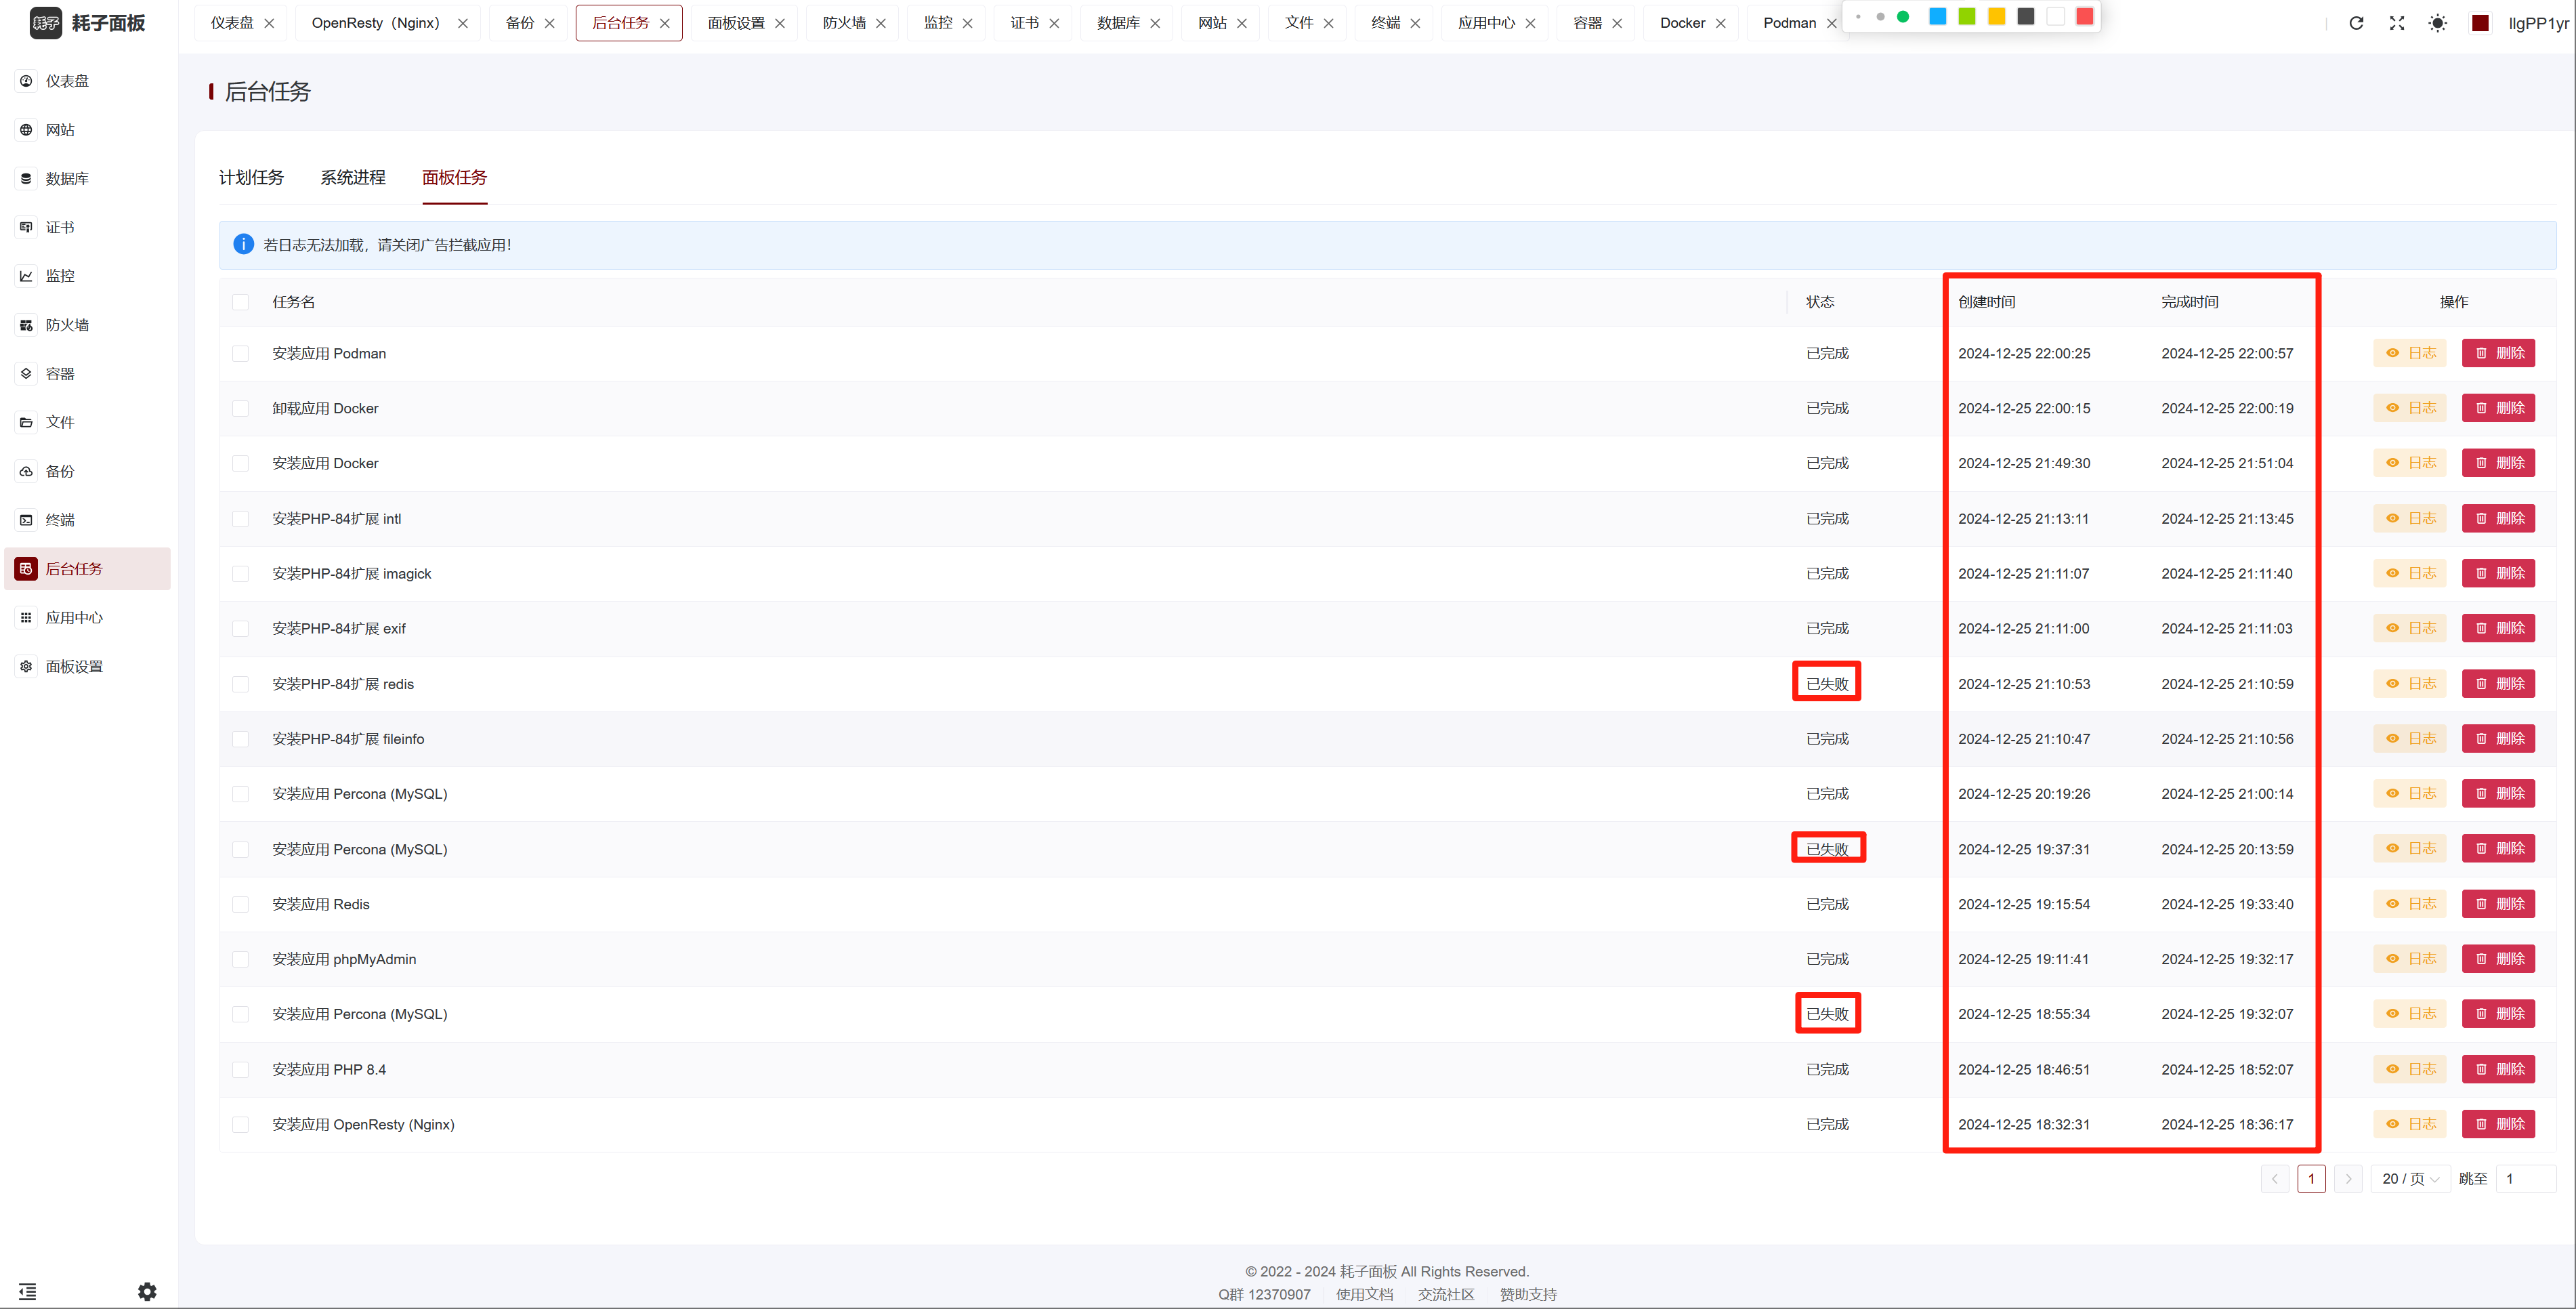Go to the next page arrow
Viewport: 2576px width, 1309px height.
coord(2349,1179)
